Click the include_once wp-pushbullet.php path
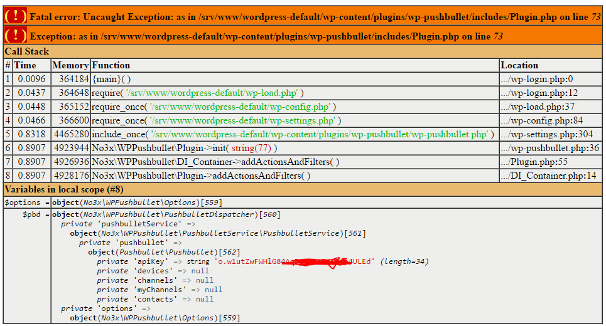The image size is (606, 326). [319, 135]
